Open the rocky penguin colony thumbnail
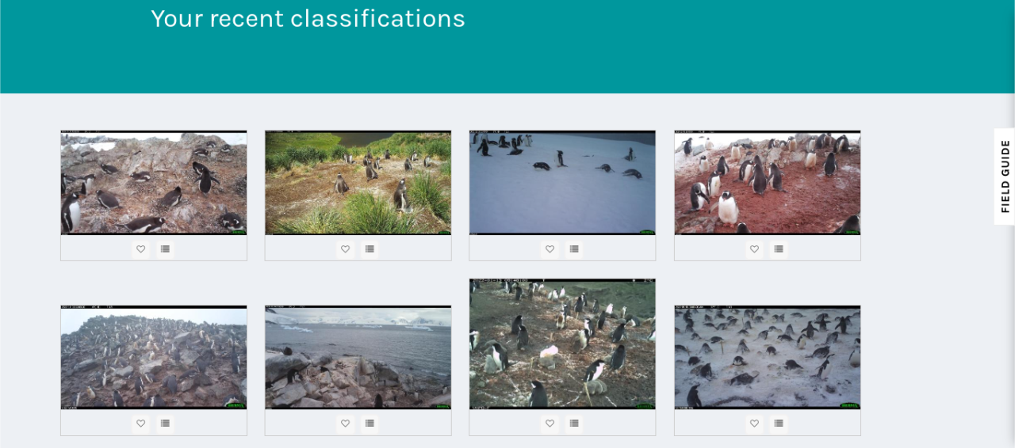 [x=154, y=183]
